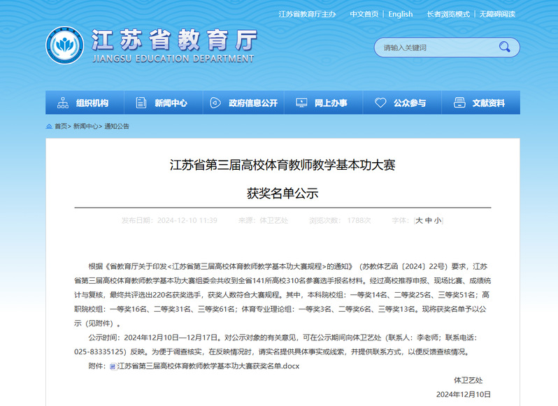Viewport: 558px width, 406px height.
Task: Click the 网上办事 monitor icon
Action: (x=301, y=103)
